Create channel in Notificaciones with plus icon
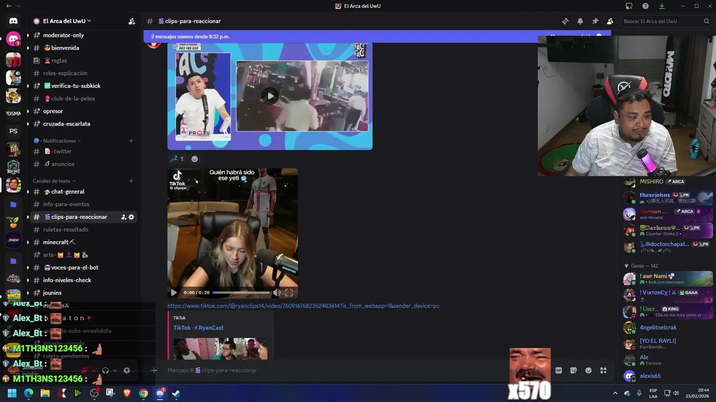The image size is (716, 402). 131,141
